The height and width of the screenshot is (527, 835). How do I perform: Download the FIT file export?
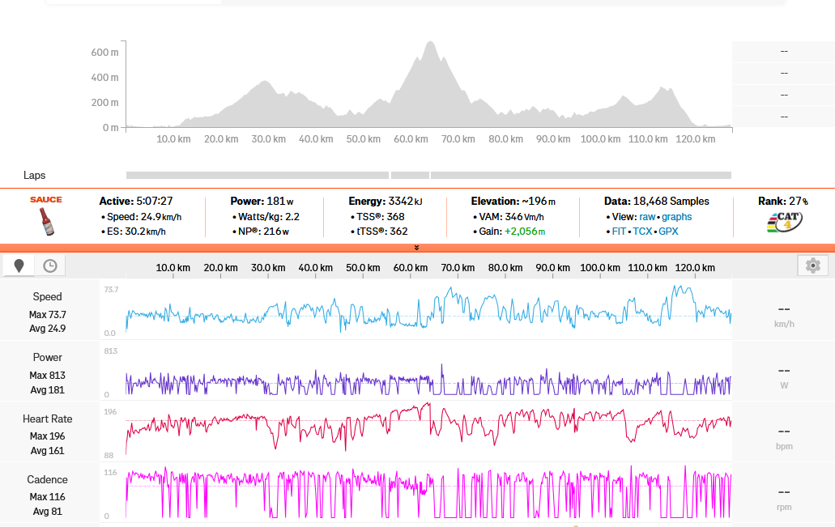(619, 231)
